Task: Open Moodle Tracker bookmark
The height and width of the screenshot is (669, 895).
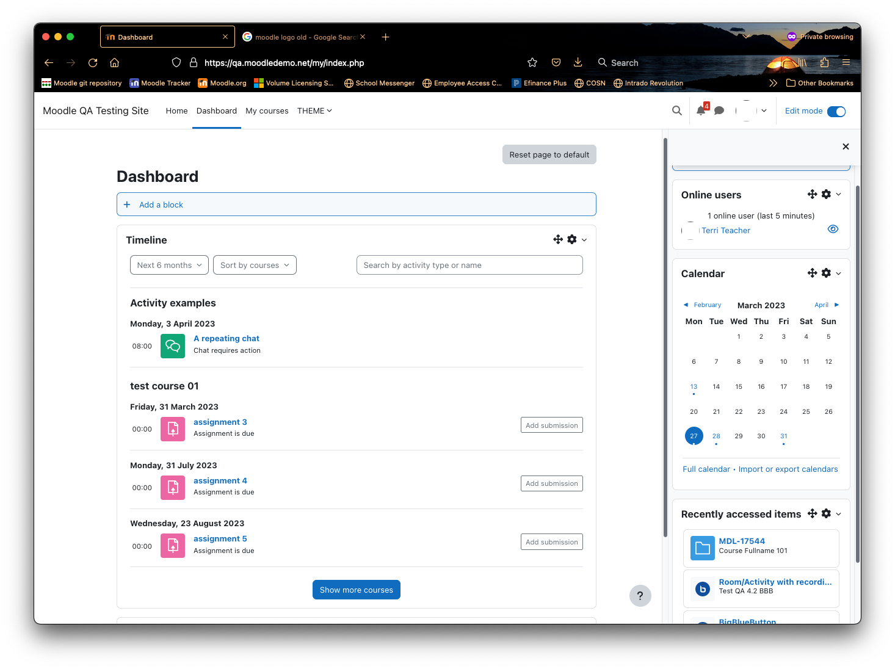Action: (x=160, y=83)
